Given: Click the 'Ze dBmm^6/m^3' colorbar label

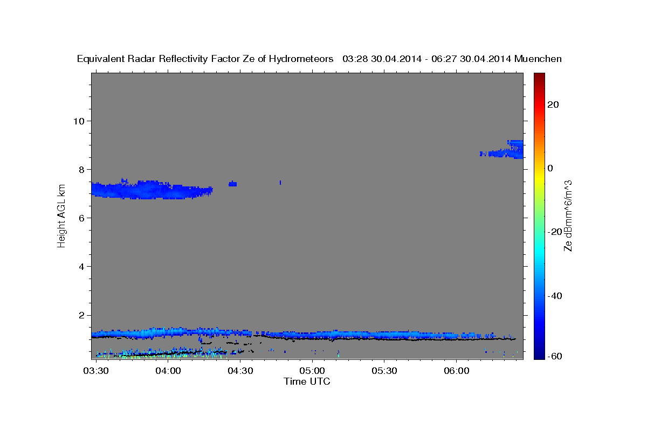Looking at the screenshot, I should click(568, 215).
